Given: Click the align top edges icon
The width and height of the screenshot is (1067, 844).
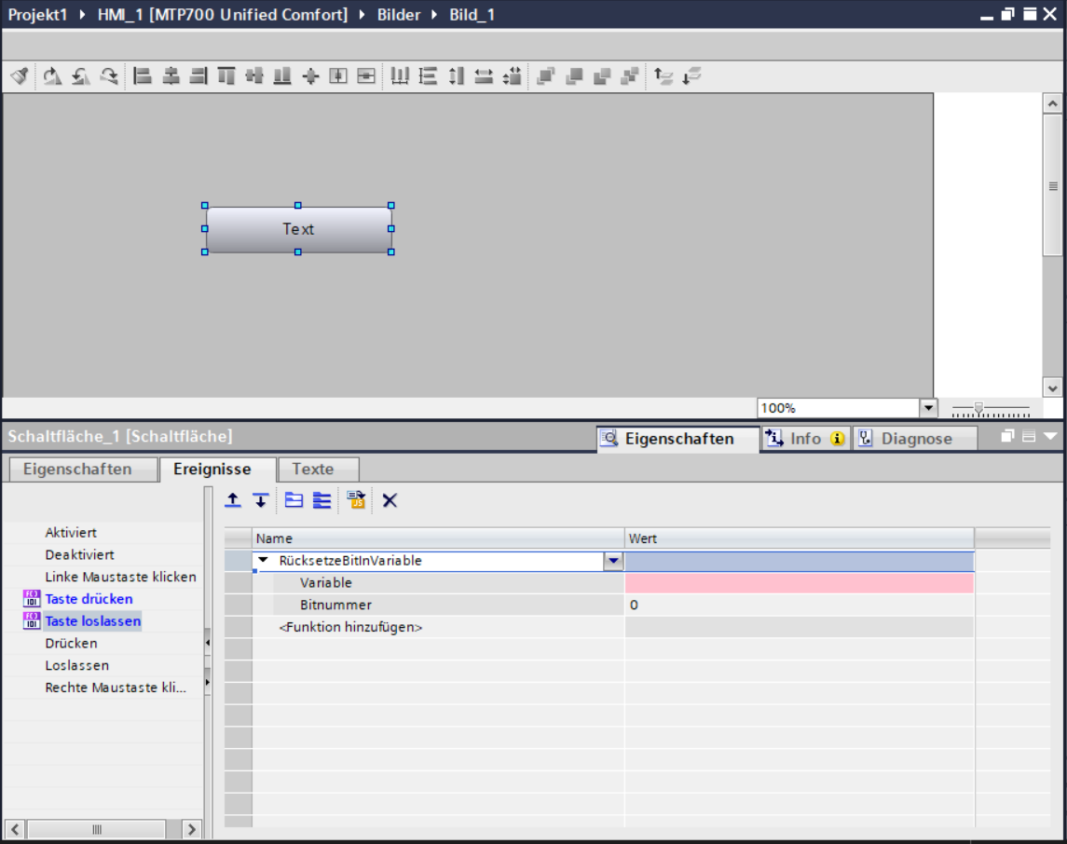Looking at the screenshot, I should (226, 76).
